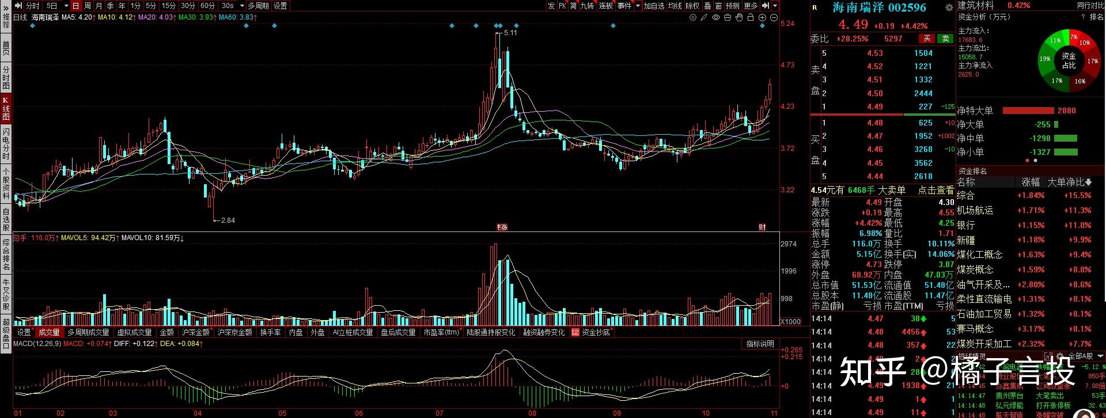
Task: Zoom in with the plus circle icon
Action: tap(762, 18)
